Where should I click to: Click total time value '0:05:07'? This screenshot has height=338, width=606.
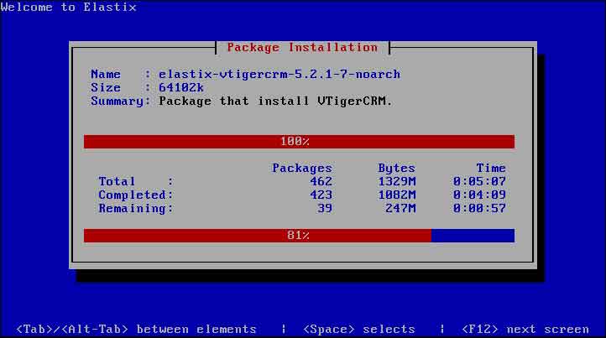click(479, 181)
